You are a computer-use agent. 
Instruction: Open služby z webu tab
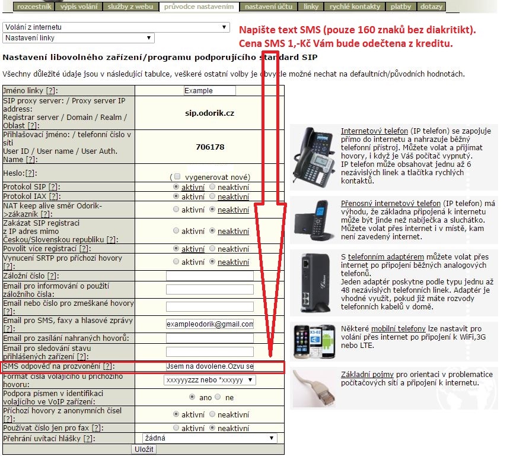(130, 7)
